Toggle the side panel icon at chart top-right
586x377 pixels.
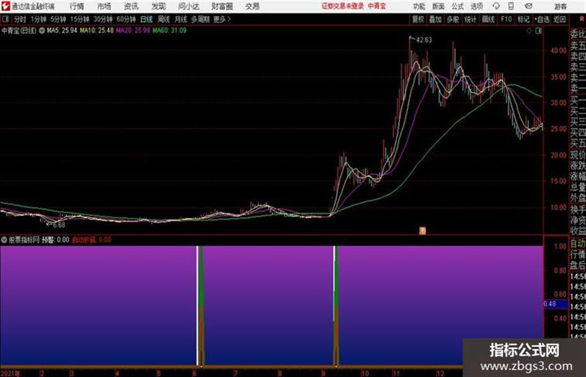coord(538,31)
